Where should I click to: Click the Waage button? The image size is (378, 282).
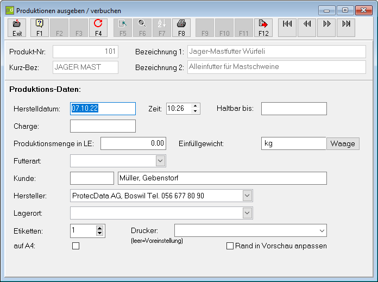(x=343, y=144)
